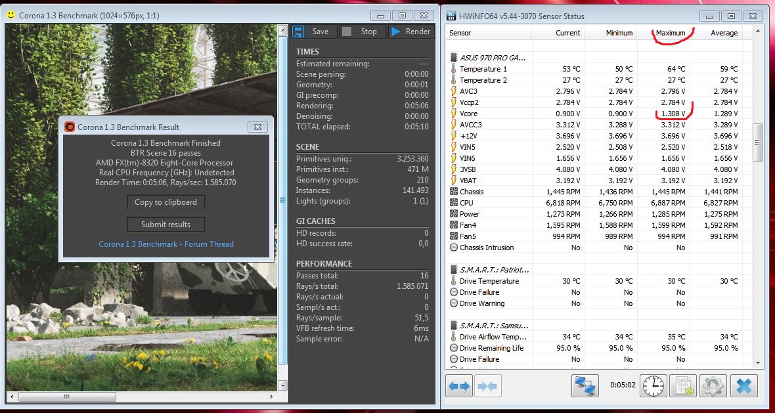Select the Temperature 2 sensor row
775x413 pixels.
coord(598,80)
